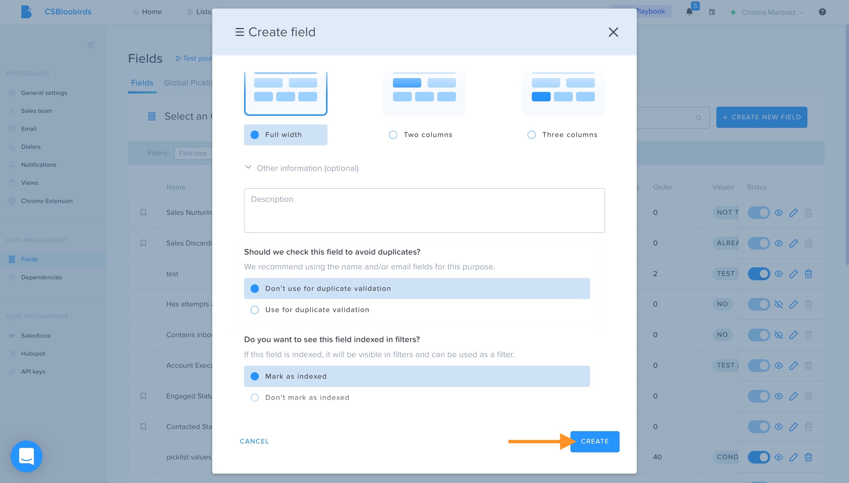Switch to Global Picklists tab
The height and width of the screenshot is (483, 849).
[188, 83]
